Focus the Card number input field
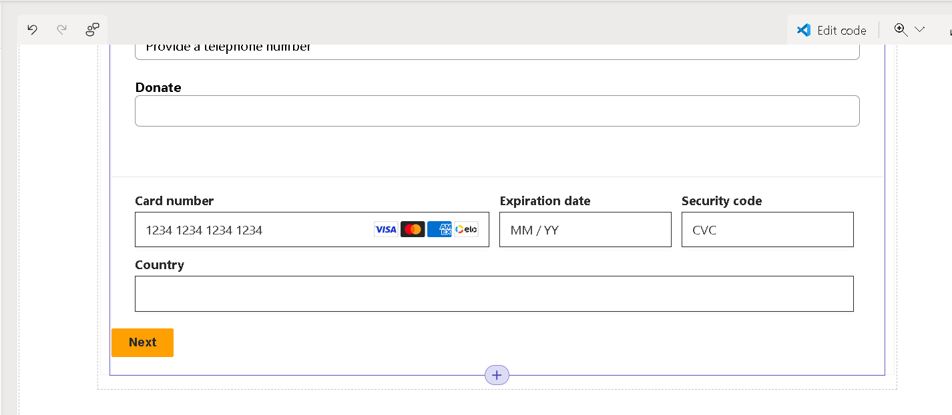 pyautogui.click(x=254, y=230)
